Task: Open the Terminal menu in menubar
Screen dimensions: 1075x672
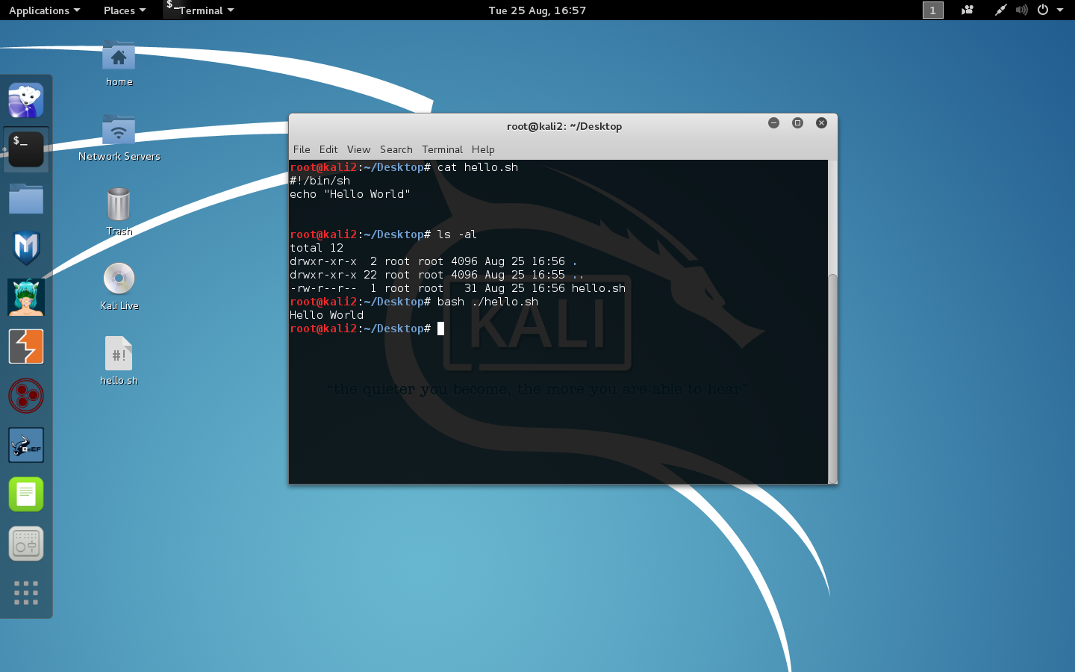Action: 442,149
